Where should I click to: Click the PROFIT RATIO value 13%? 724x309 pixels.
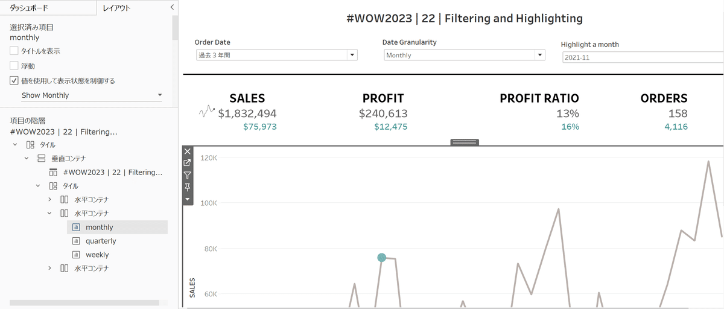[568, 113]
